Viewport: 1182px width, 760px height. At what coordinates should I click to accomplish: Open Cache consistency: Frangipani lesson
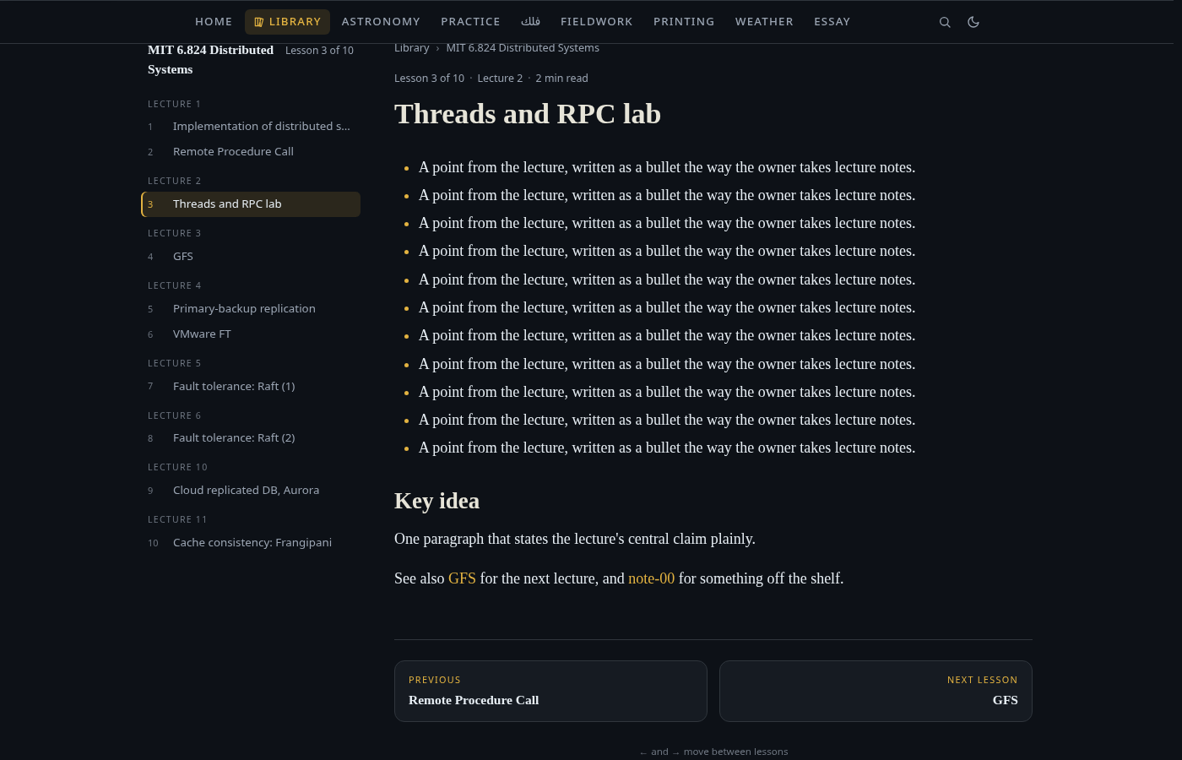coord(251,543)
